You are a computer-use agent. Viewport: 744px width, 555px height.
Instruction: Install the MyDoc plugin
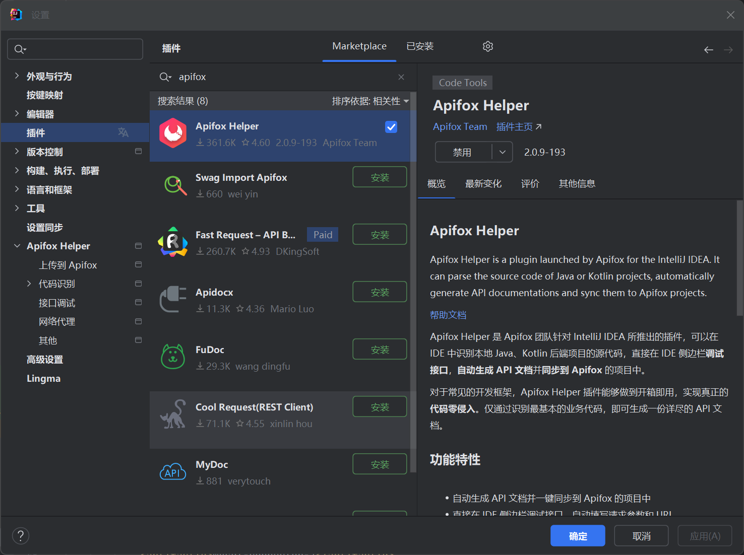coord(380,464)
